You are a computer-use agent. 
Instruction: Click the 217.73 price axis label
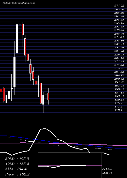click(x=119, y=62)
